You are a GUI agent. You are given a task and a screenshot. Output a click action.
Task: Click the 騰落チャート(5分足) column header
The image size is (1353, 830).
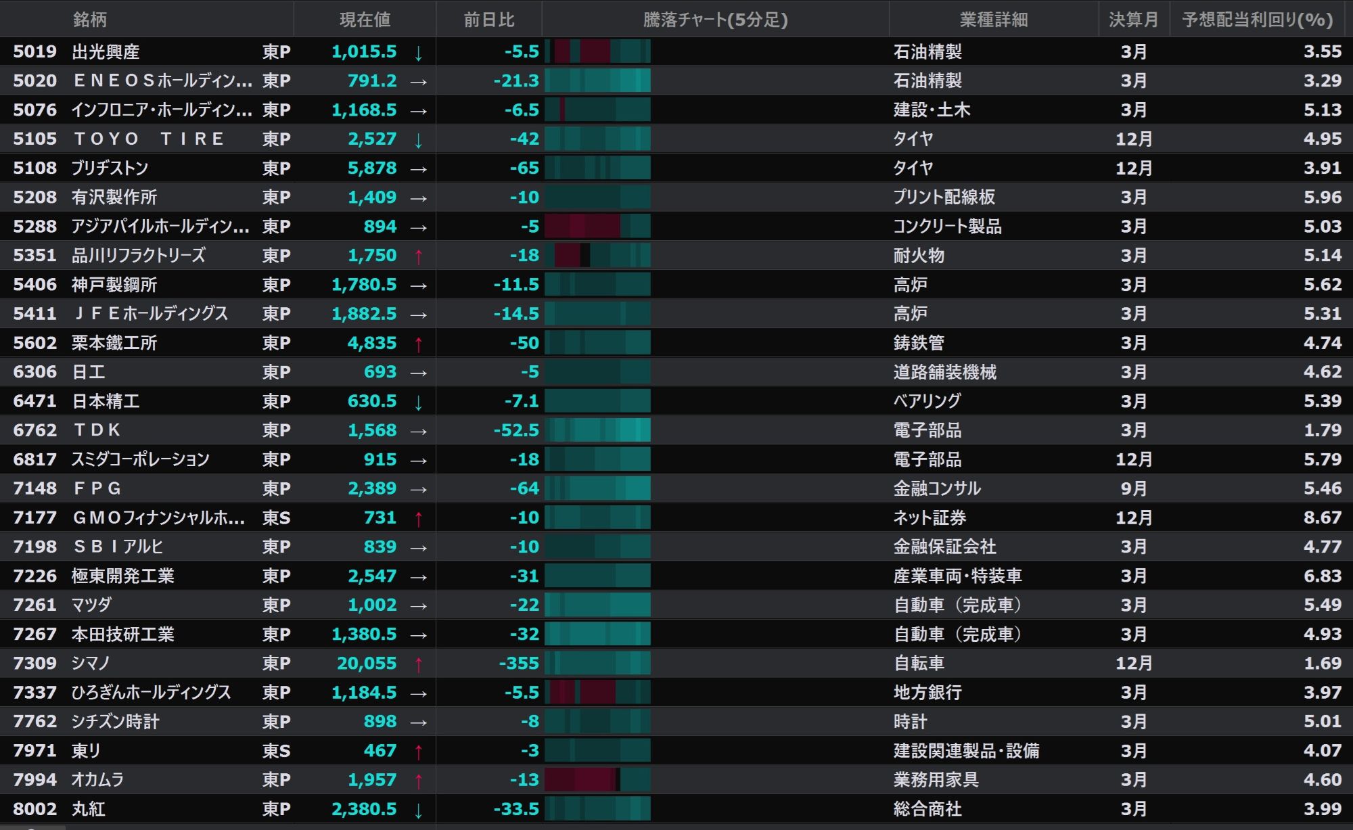click(x=715, y=19)
